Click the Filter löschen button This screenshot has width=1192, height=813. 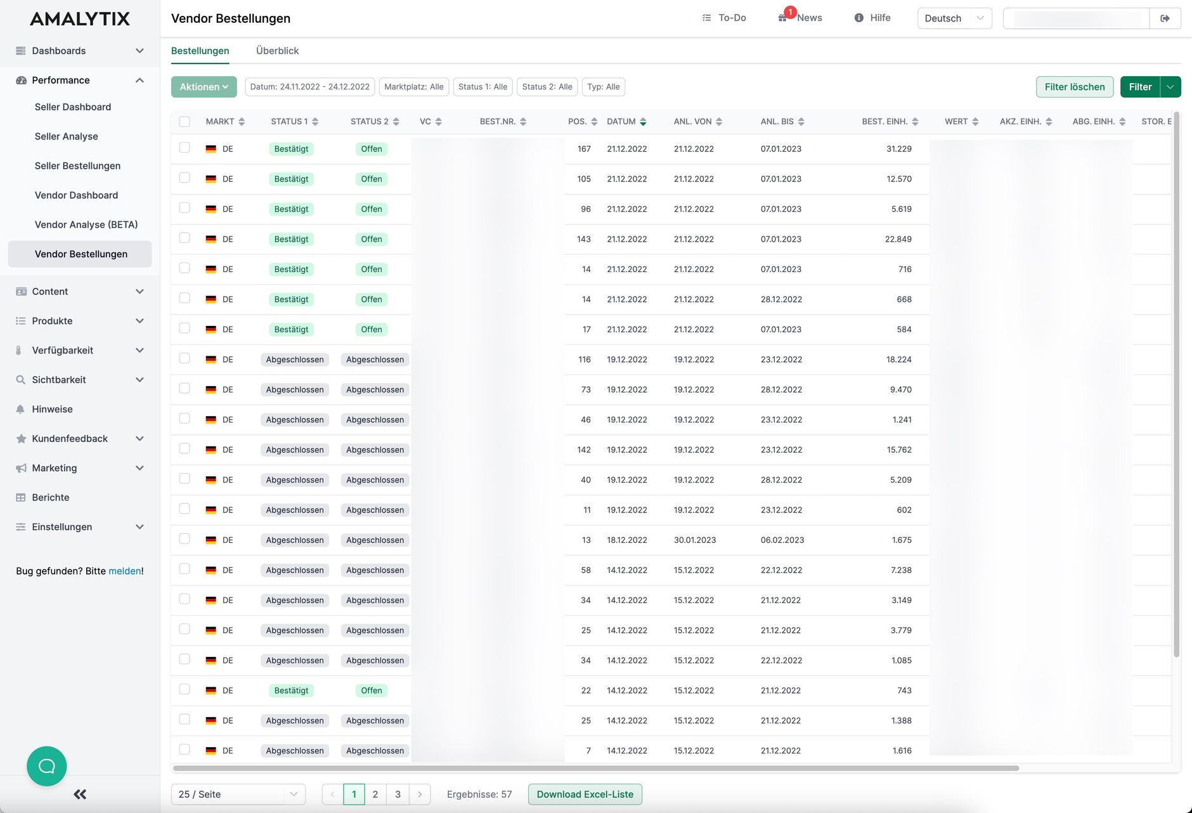pos(1075,87)
